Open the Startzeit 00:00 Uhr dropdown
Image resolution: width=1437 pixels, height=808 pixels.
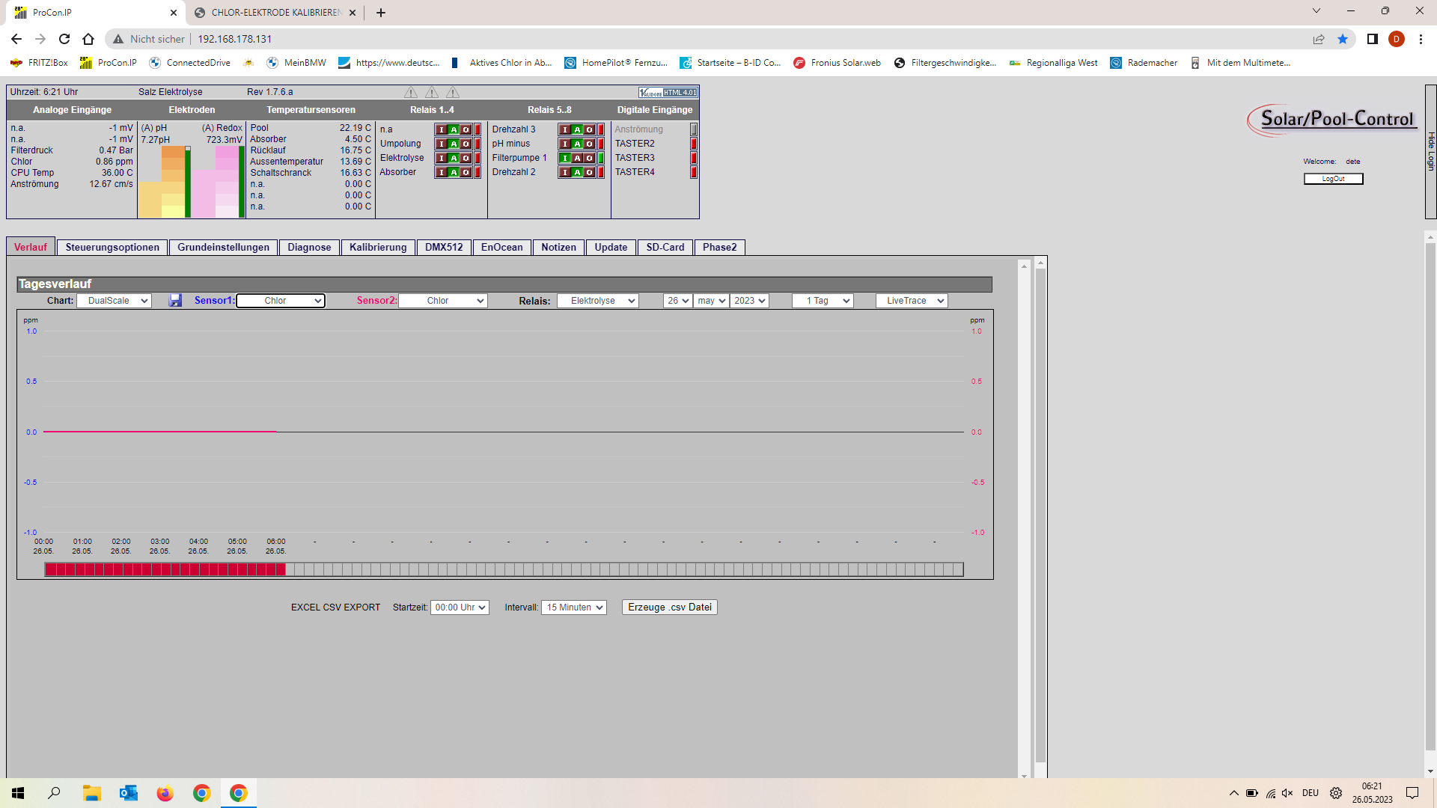[460, 607]
